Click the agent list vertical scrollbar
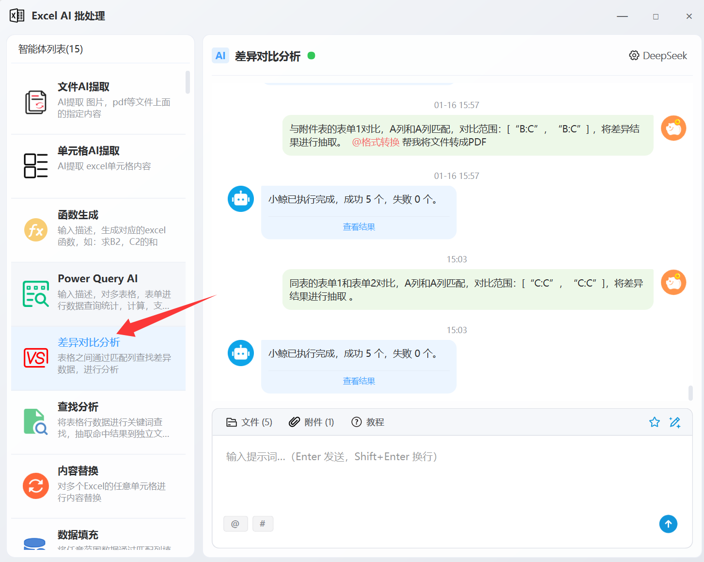704x562 pixels. tap(188, 82)
